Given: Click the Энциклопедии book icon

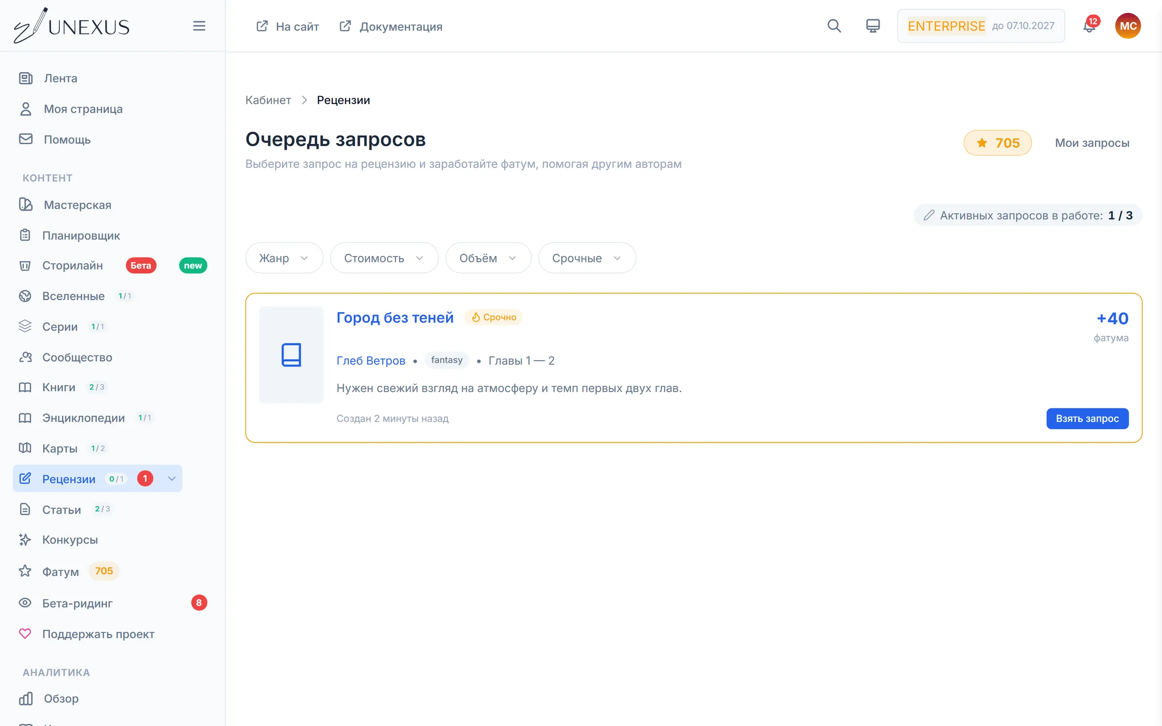Looking at the screenshot, I should (x=25, y=418).
